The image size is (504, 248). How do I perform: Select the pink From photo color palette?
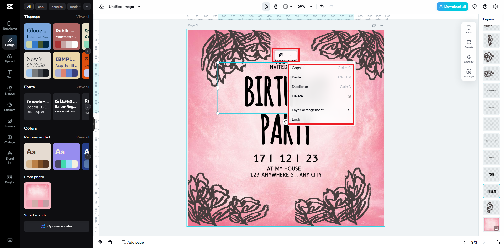(x=38, y=196)
